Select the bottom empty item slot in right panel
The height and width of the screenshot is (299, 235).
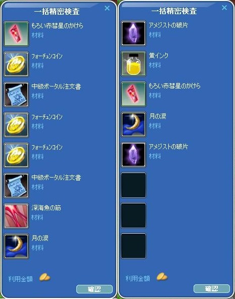[x=133, y=245]
